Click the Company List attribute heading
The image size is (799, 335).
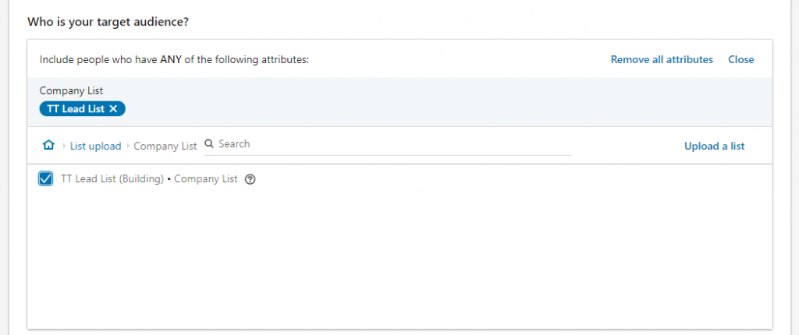pyautogui.click(x=71, y=90)
